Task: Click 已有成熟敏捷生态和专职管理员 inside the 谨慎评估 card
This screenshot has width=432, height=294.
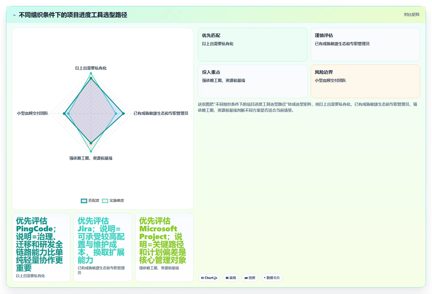Action: click(342, 44)
